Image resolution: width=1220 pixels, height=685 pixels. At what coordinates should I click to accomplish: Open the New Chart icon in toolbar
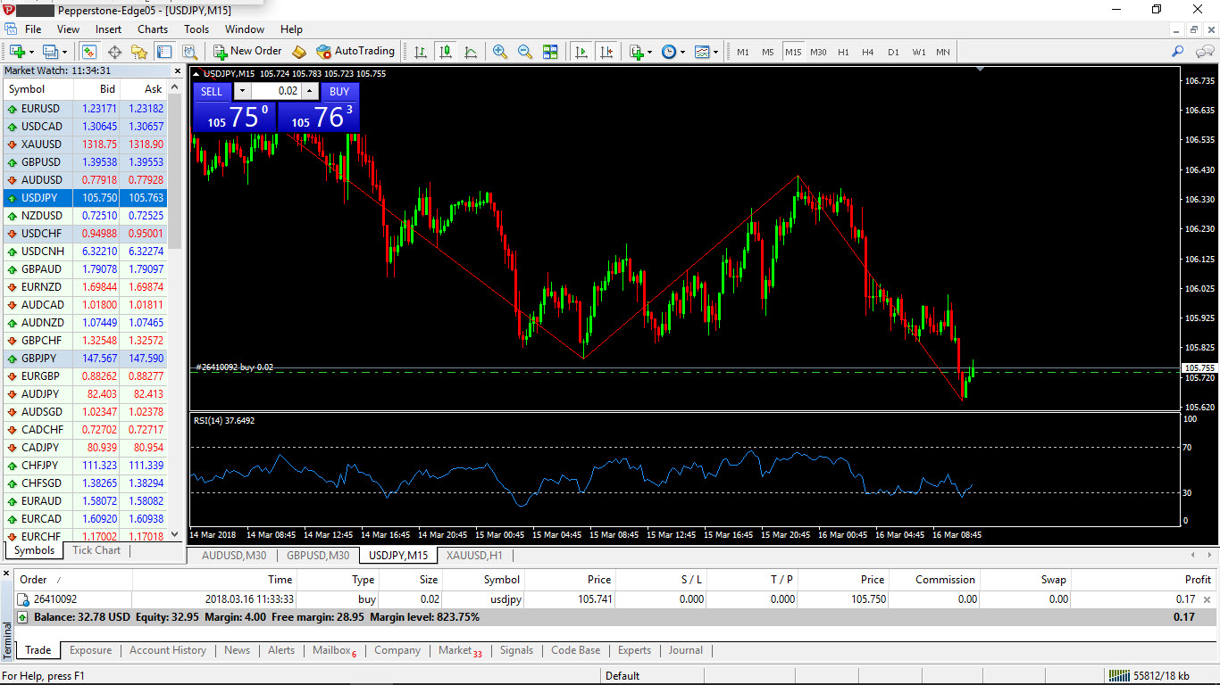click(x=16, y=52)
